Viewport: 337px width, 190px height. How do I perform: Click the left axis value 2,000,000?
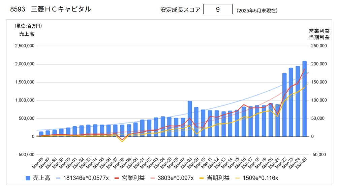click(25, 64)
